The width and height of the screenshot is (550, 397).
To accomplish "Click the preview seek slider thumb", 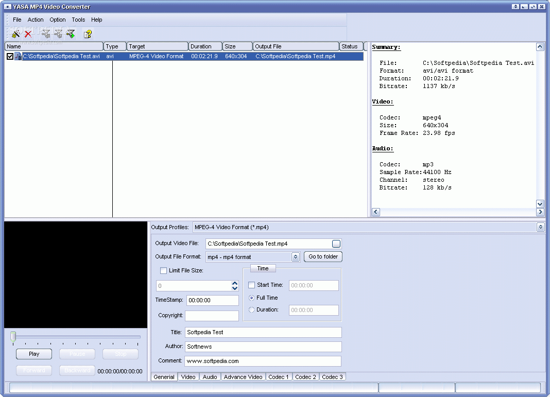I will coord(13,337).
